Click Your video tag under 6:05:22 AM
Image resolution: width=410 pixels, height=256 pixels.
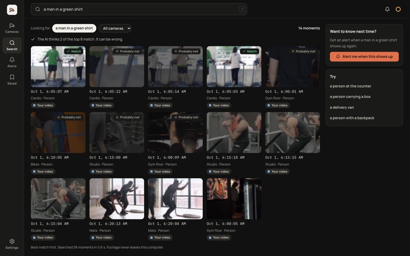(102, 105)
